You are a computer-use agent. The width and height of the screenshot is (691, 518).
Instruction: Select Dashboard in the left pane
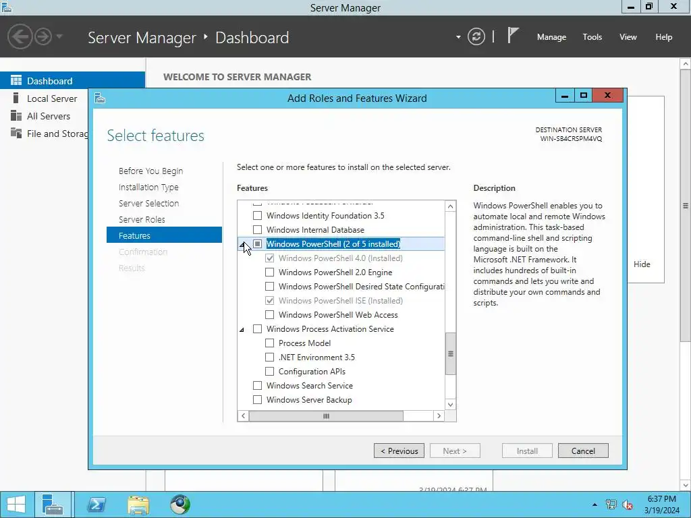(x=72, y=81)
